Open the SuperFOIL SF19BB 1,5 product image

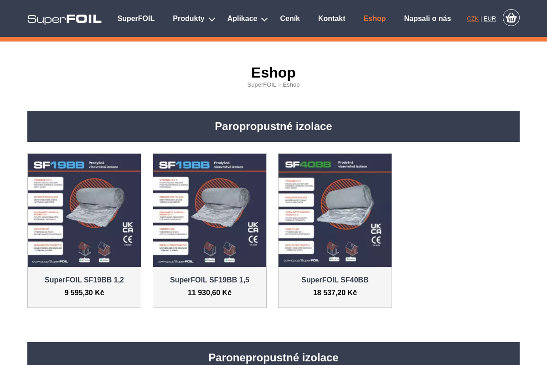point(210,210)
